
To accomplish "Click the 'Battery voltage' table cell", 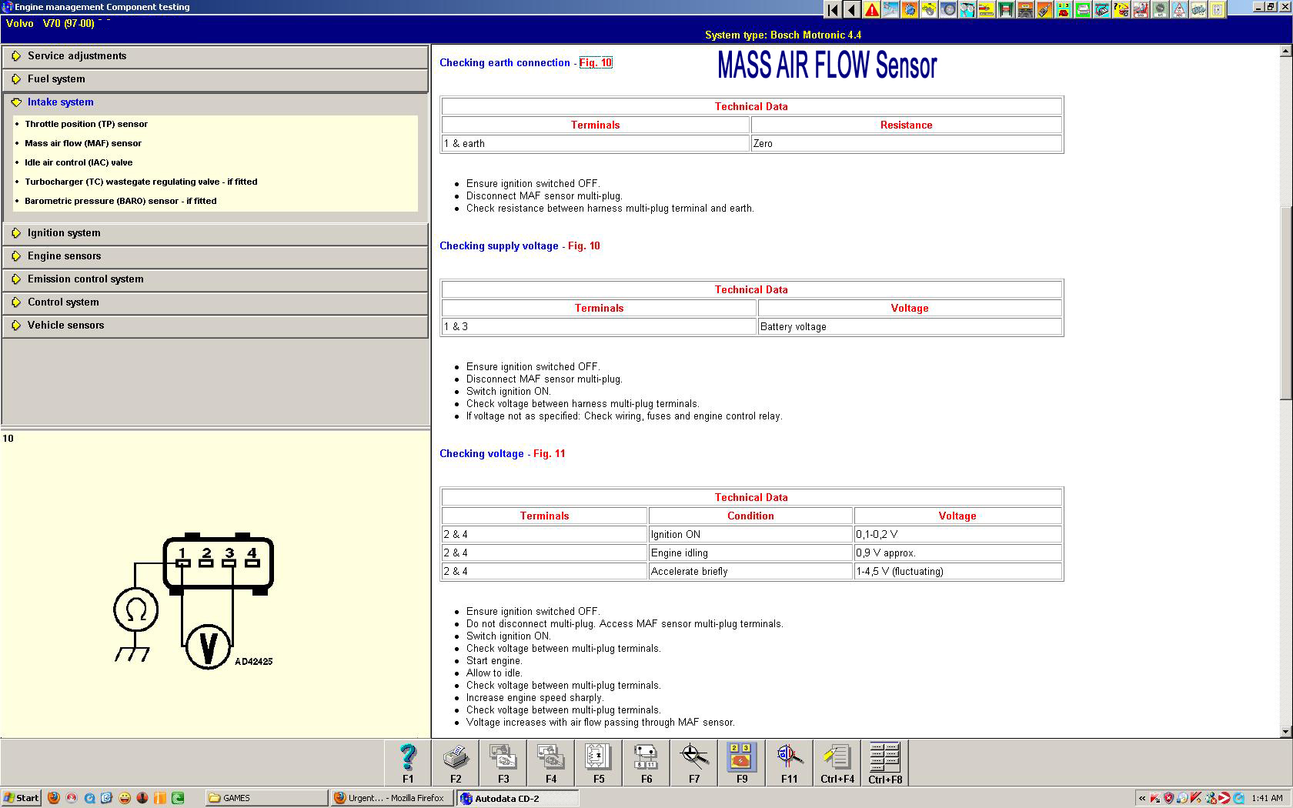I will [x=910, y=327].
